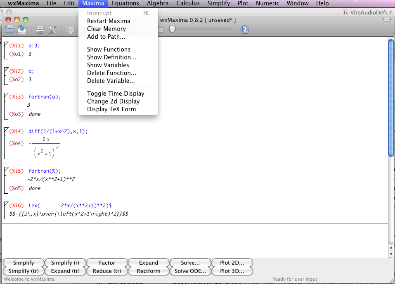
Task: Open the Algebra menu
Action: (x=158, y=3)
